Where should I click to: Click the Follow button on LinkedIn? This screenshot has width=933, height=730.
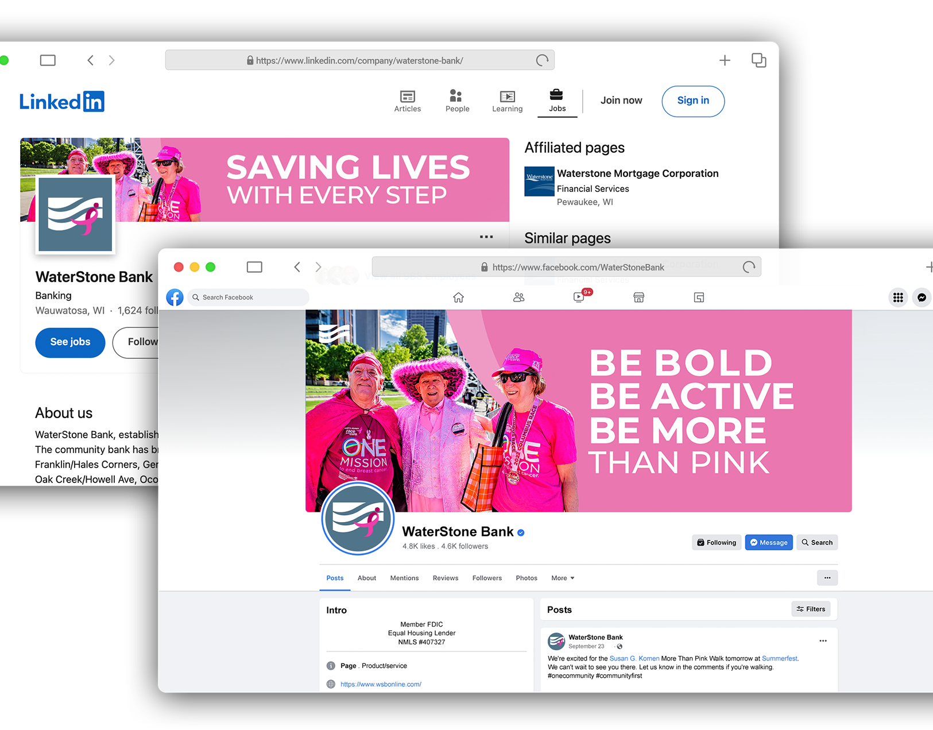[x=136, y=342]
